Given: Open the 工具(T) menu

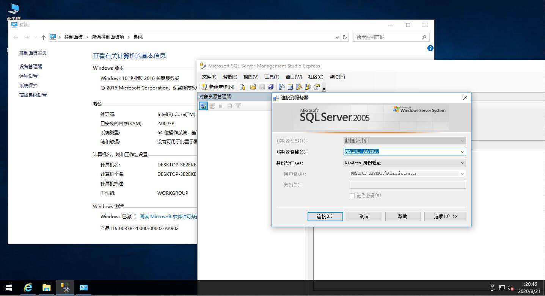Looking at the screenshot, I should tap(272, 77).
